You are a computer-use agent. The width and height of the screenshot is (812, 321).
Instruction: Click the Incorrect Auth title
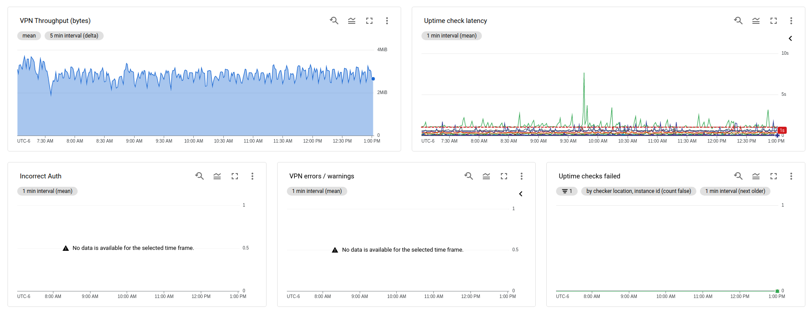coord(41,176)
